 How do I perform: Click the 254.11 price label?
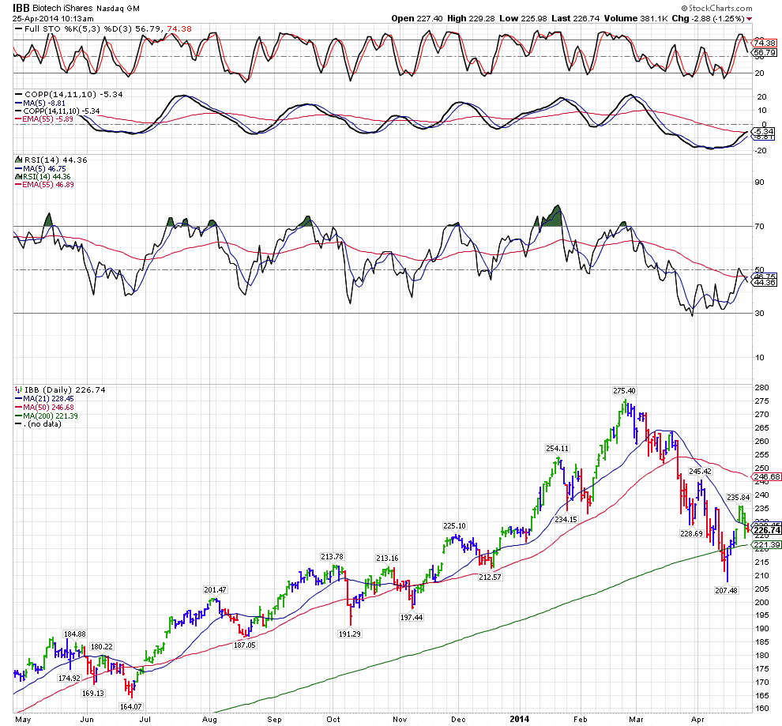pos(557,448)
